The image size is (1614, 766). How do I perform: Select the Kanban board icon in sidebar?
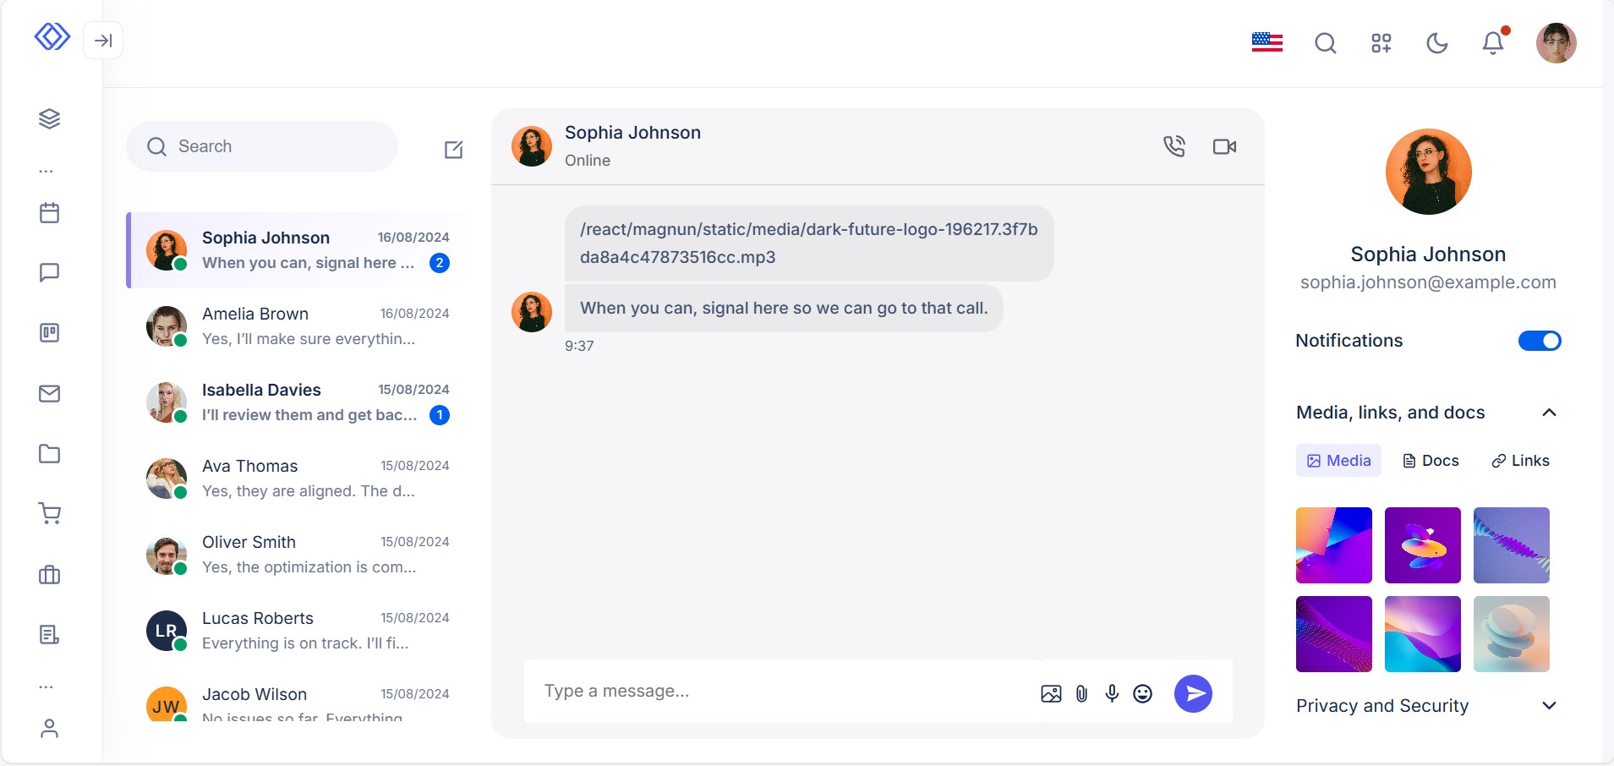click(x=50, y=332)
